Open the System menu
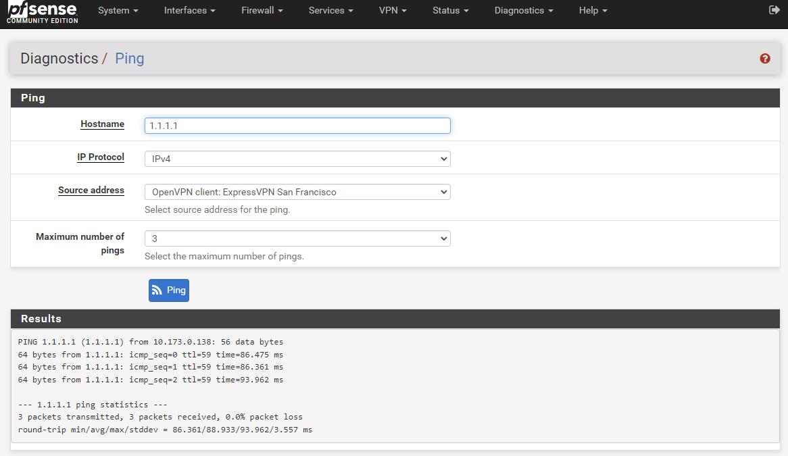Viewport: 788px width, 456px height. 118,11
